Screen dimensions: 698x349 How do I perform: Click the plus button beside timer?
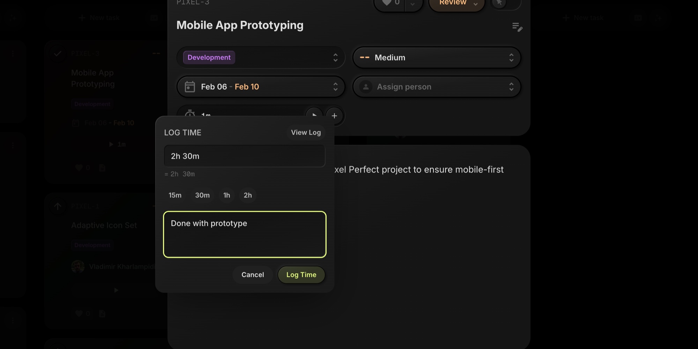[x=334, y=116]
